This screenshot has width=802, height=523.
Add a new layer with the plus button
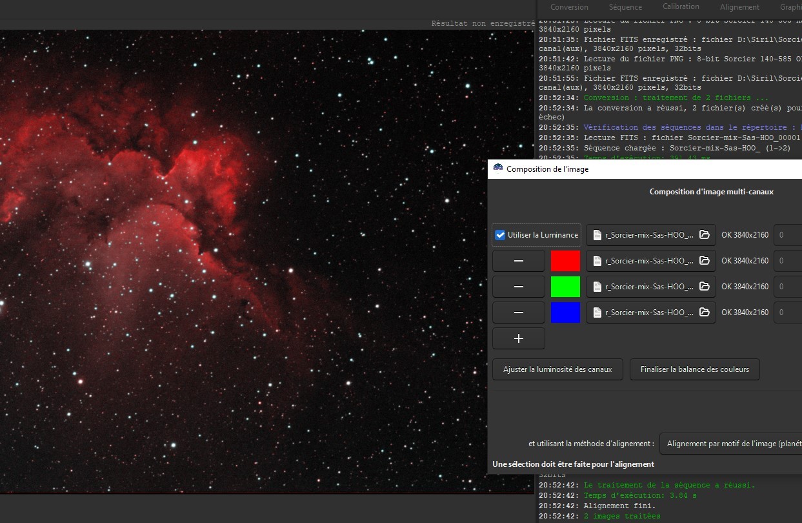click(519, 338)
